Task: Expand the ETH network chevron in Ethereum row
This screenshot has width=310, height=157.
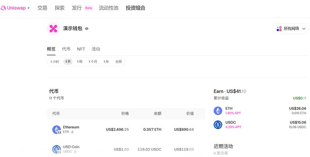Action: (x=72, y=132)
